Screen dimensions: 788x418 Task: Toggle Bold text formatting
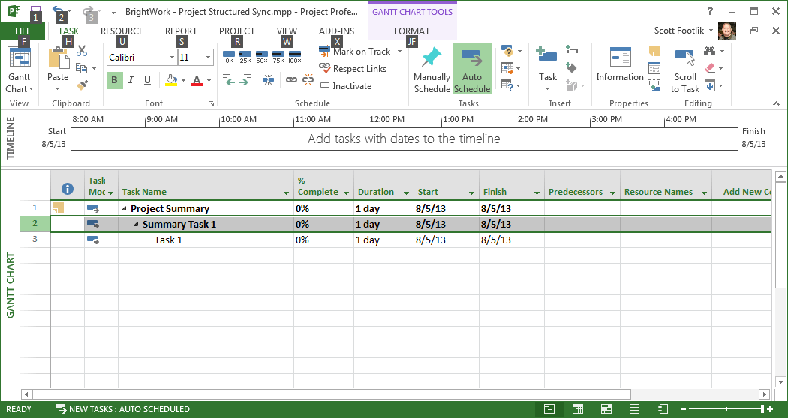click(x=115, y=81)
